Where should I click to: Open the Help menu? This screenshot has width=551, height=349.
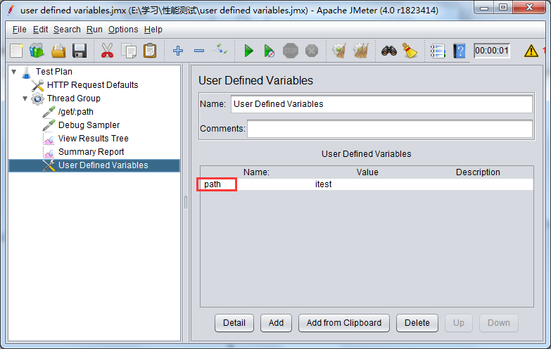pyautogui.click(x=153, y=30)
